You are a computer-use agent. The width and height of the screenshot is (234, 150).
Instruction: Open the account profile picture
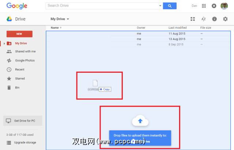click(224, 6)
